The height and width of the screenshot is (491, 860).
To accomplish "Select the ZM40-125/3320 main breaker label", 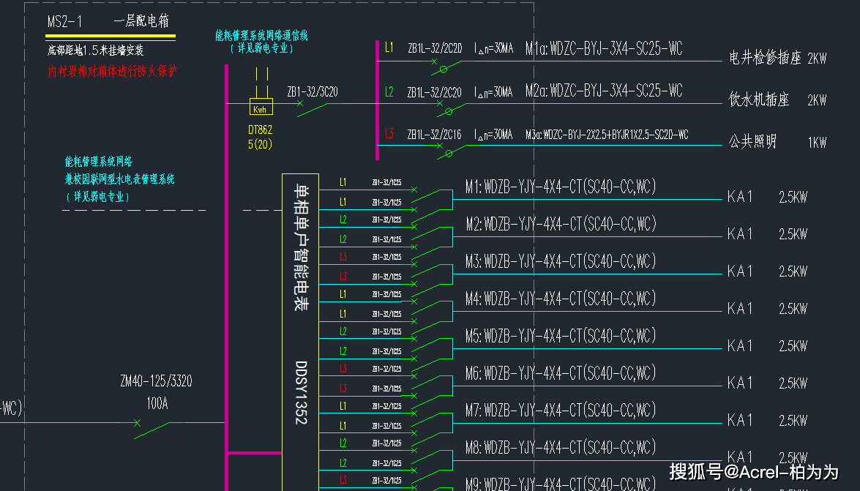I will (x=156, y=381).
